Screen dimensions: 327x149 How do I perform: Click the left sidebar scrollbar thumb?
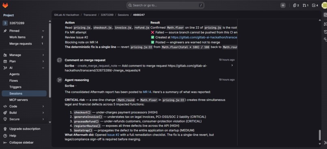coord(49,60)
